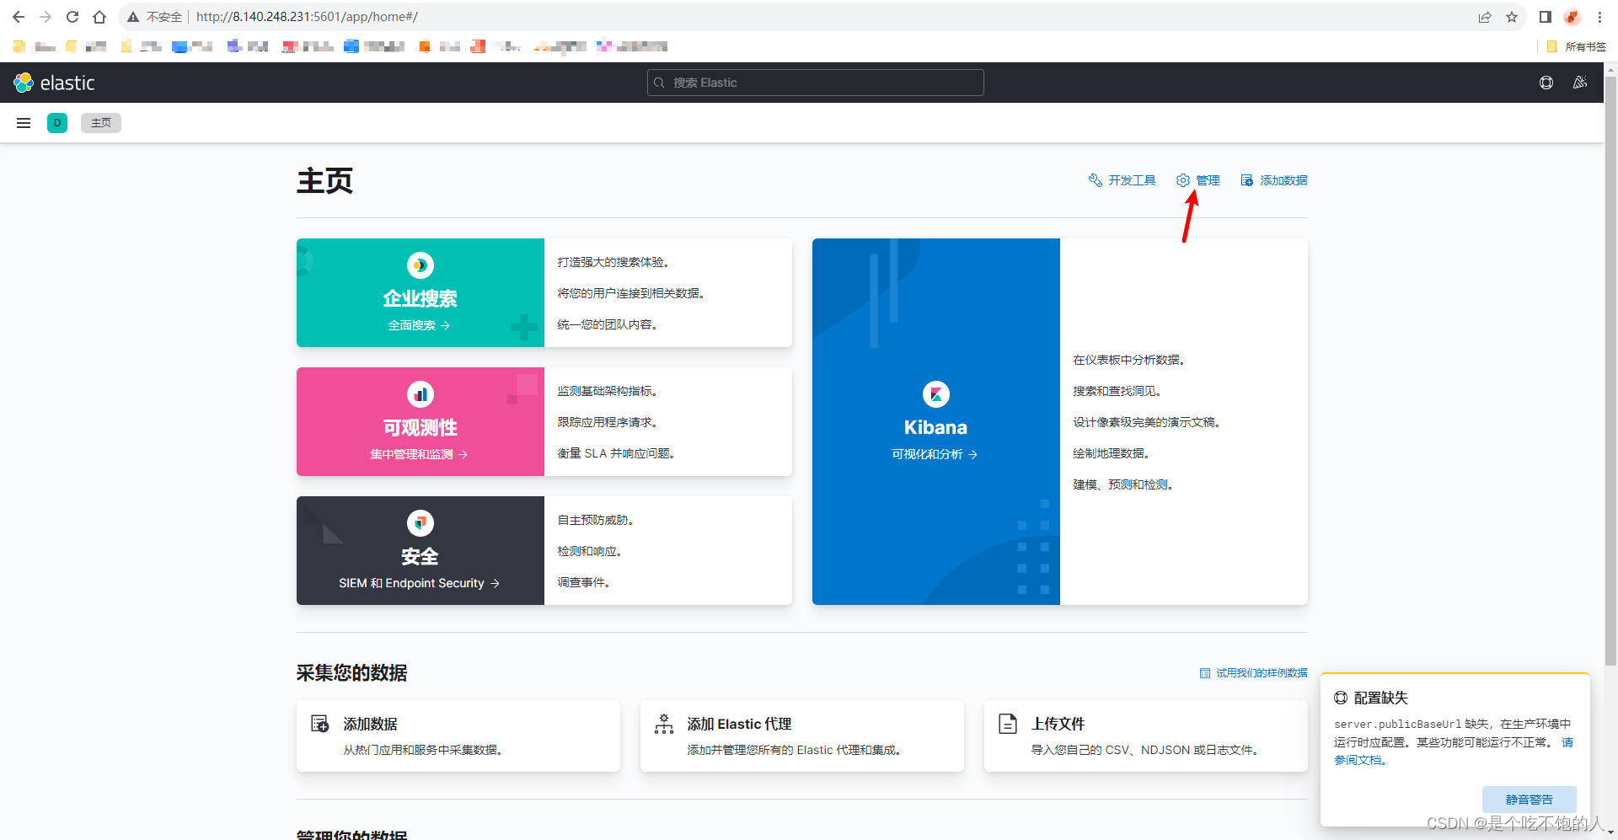Click the gear icon beside 管理
Image resolution: width=1618 pixels, height=840 pixels.
pyautogui.click(x=1183, y=180)
